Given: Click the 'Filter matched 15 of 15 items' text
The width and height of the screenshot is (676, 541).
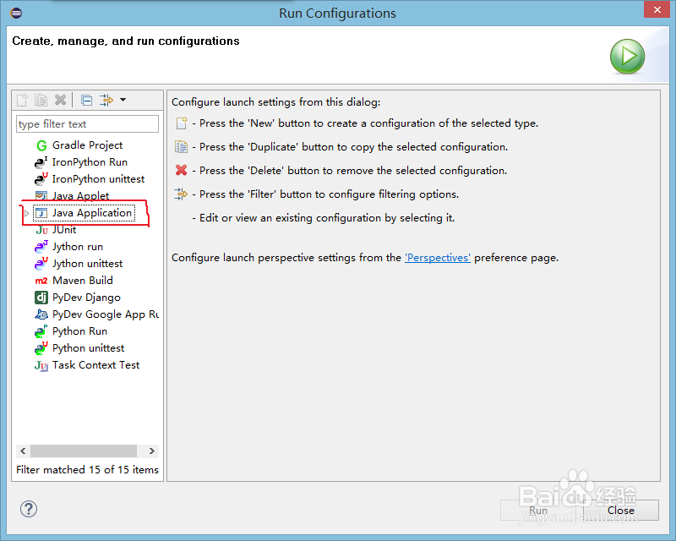Looking at the screenshot, I should tap(88, 469).
